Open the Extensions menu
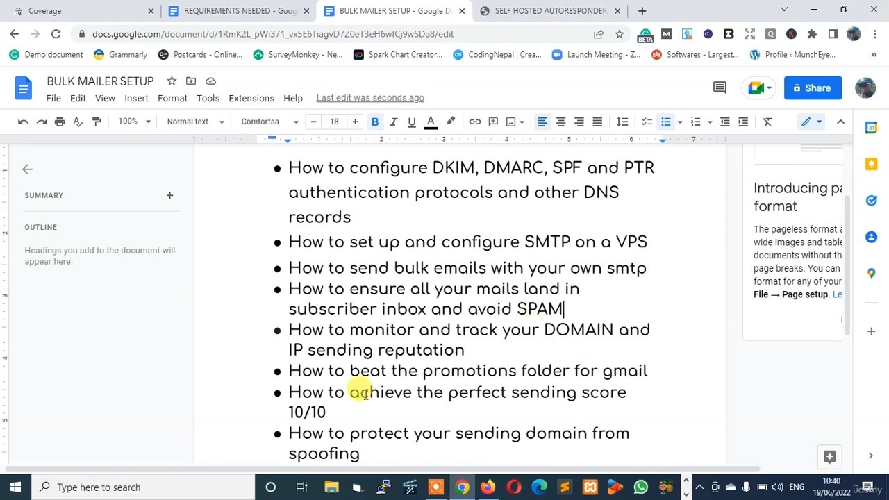The image size is (889, 500). tap(251, 98)
